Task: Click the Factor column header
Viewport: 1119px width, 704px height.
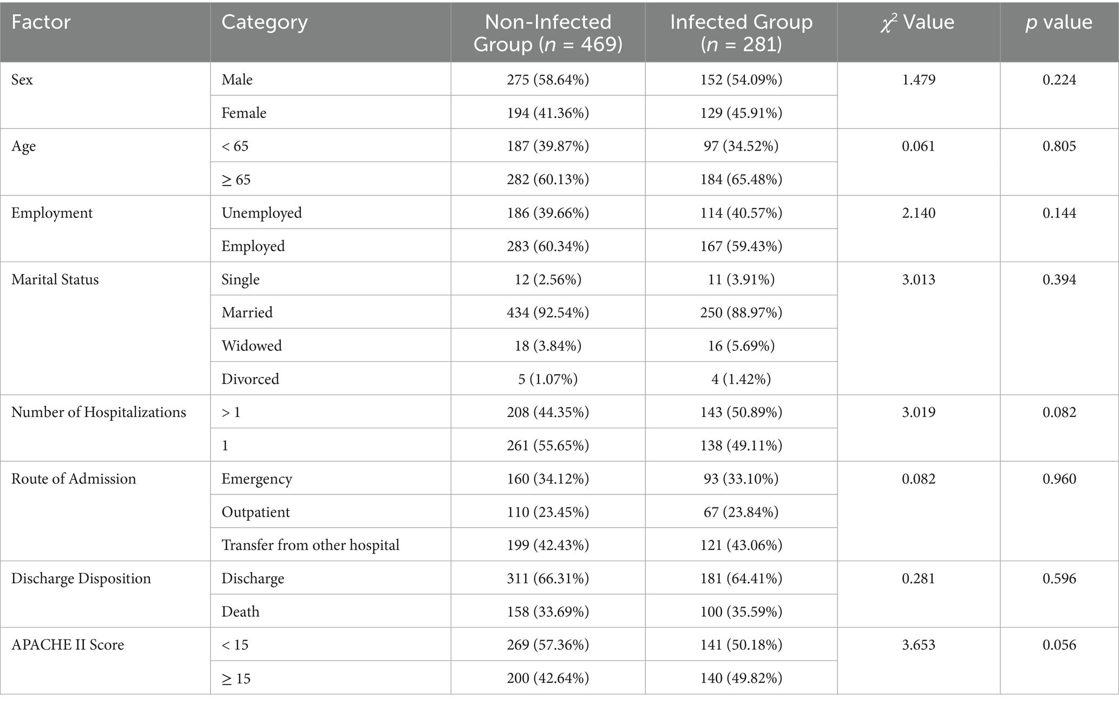Action: (x=41, y=22)
